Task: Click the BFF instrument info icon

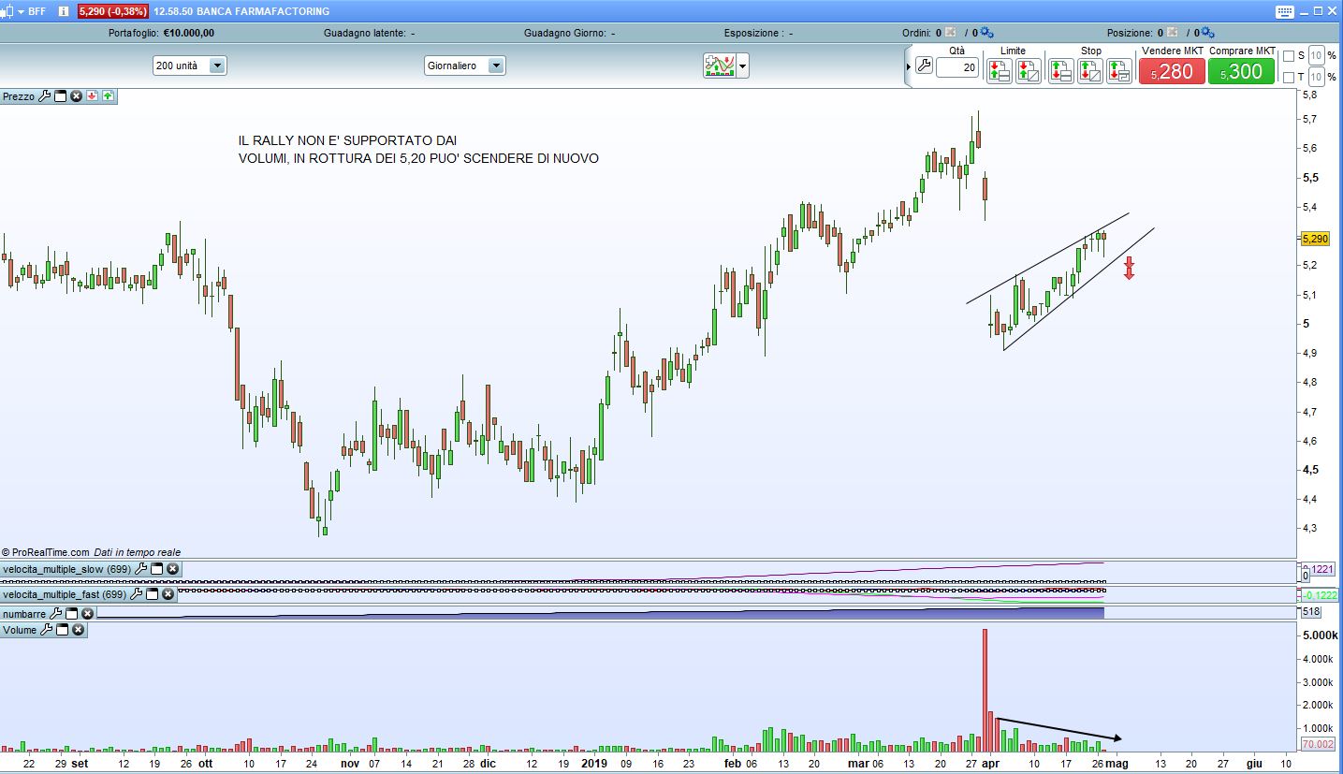Action: [x=61, y=11]
